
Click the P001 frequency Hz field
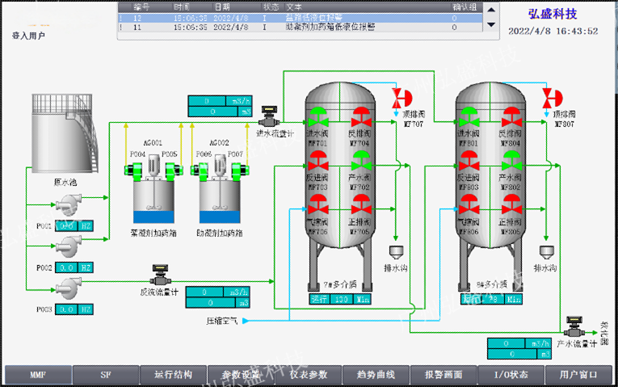pos(74,225)
